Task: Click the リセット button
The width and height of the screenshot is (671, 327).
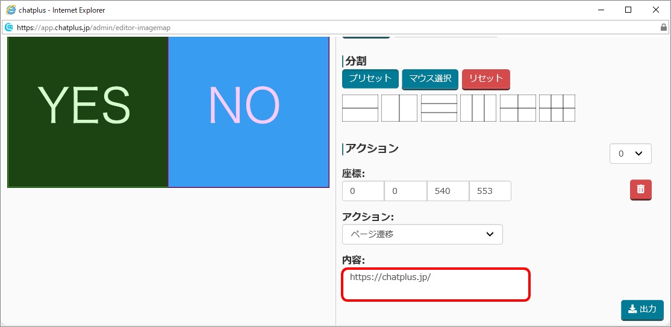Action: (x=486, y=79)
